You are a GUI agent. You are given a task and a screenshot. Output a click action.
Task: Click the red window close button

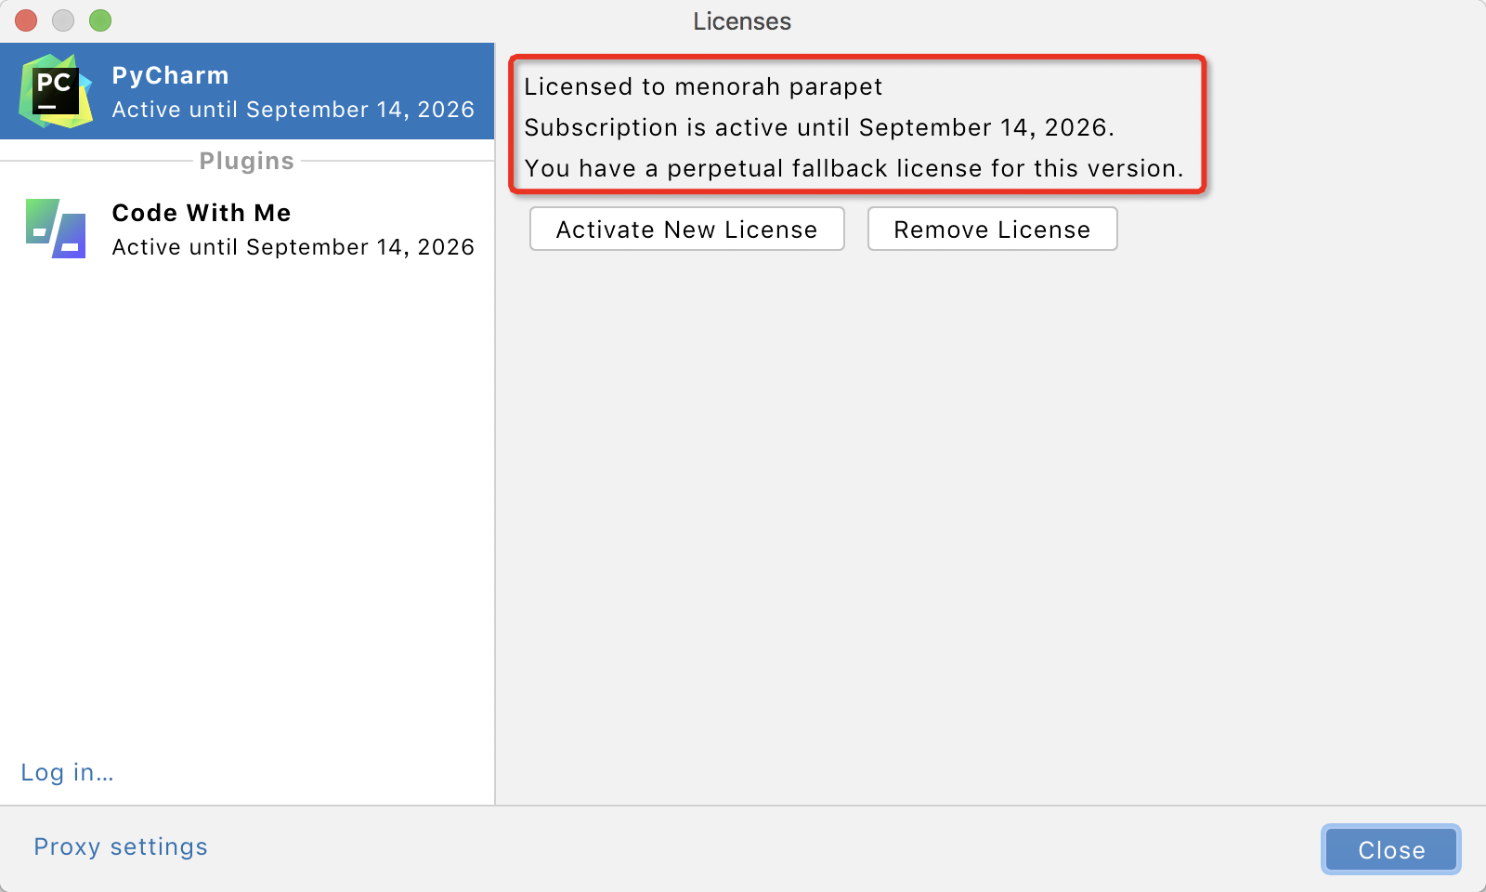(x=26, y=20)
